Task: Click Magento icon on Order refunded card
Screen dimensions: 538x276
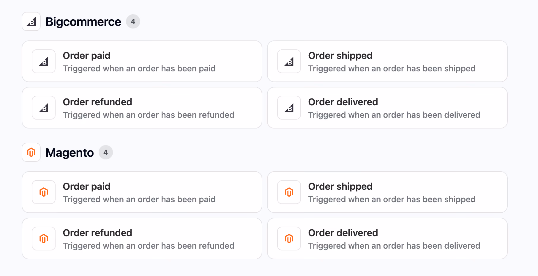Action: pos(44,239)
